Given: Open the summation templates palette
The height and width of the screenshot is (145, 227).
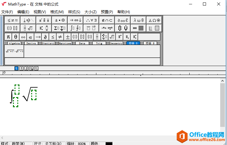Looking at the screenshot, I should [60, 28].
